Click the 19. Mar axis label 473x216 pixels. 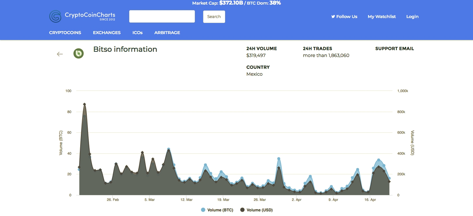click(223, 200)
